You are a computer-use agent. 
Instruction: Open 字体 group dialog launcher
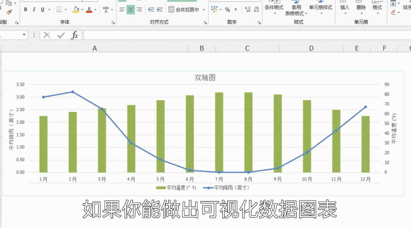[113, 23]
